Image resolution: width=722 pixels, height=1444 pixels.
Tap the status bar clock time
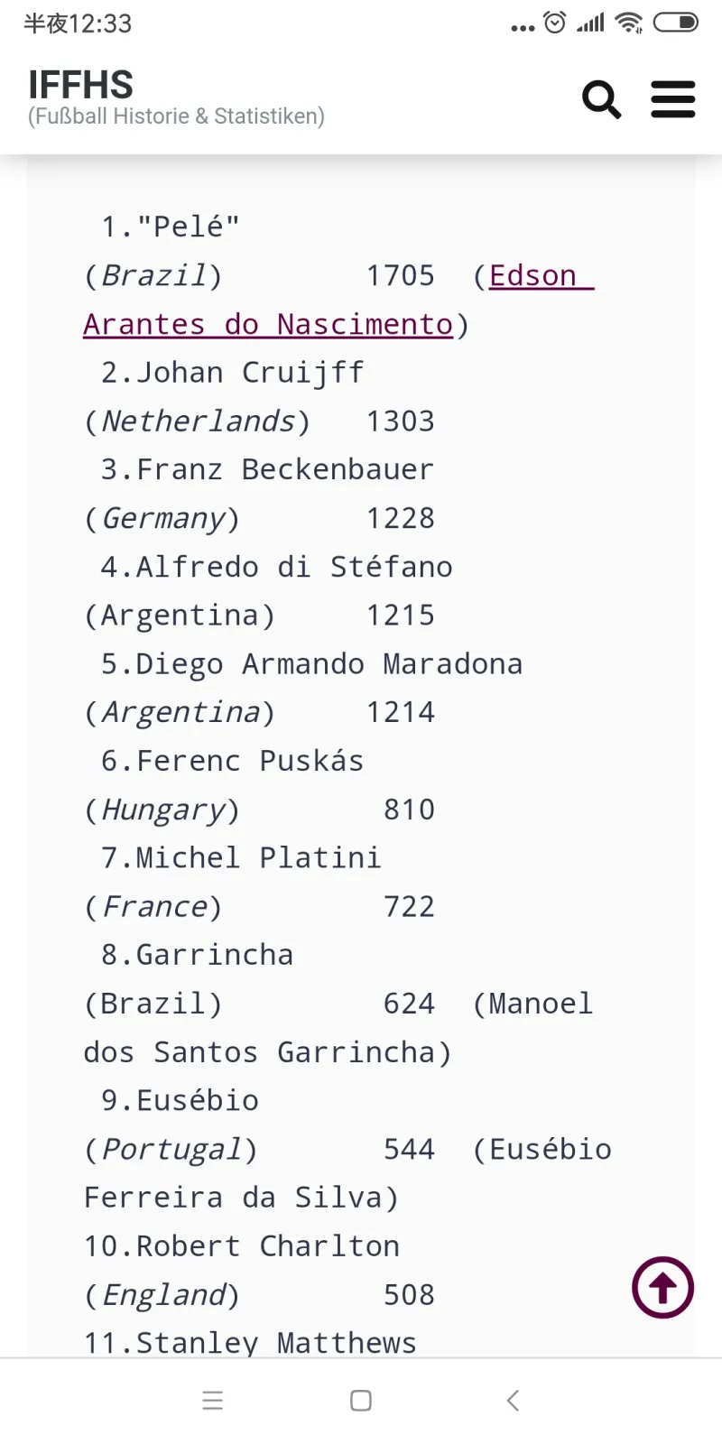78,23
